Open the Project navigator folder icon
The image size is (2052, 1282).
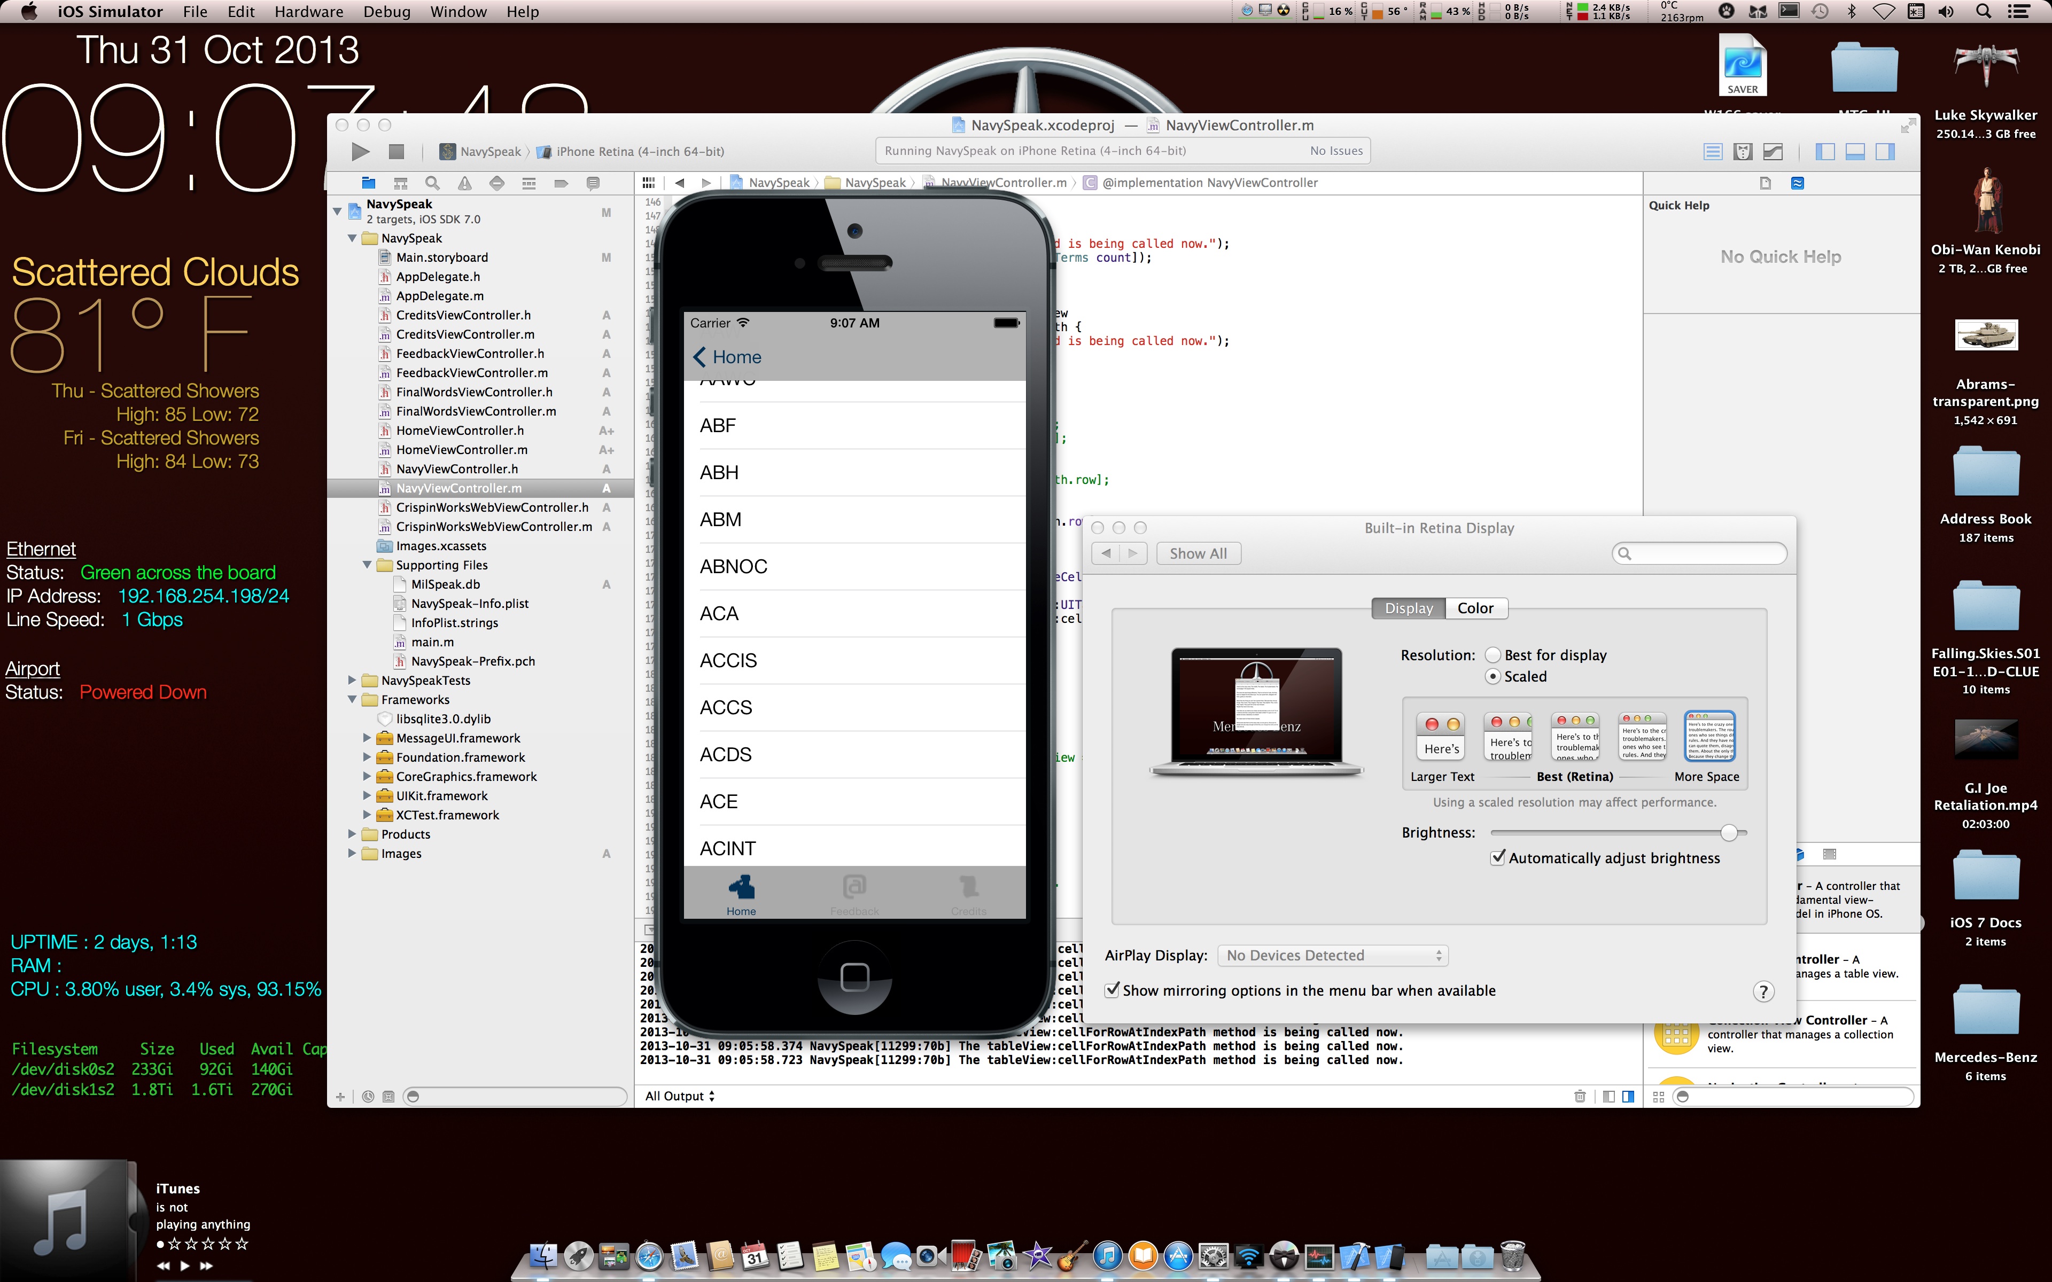pyautogui.click(x=368, y=182)
